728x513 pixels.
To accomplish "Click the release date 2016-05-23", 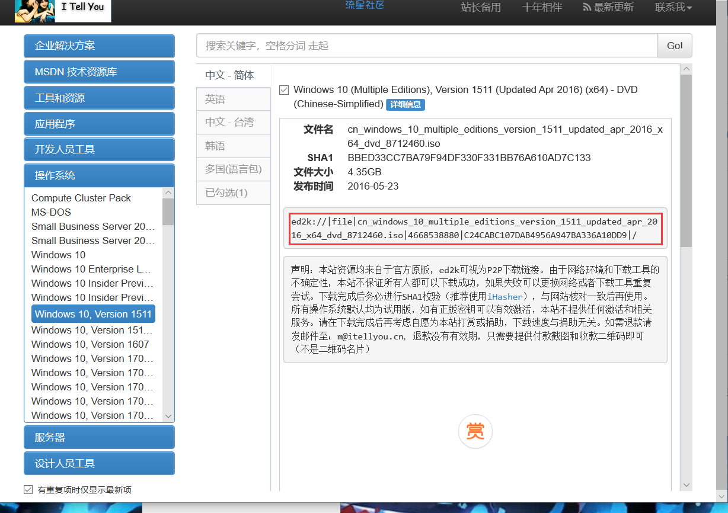I will click(373, 186).
